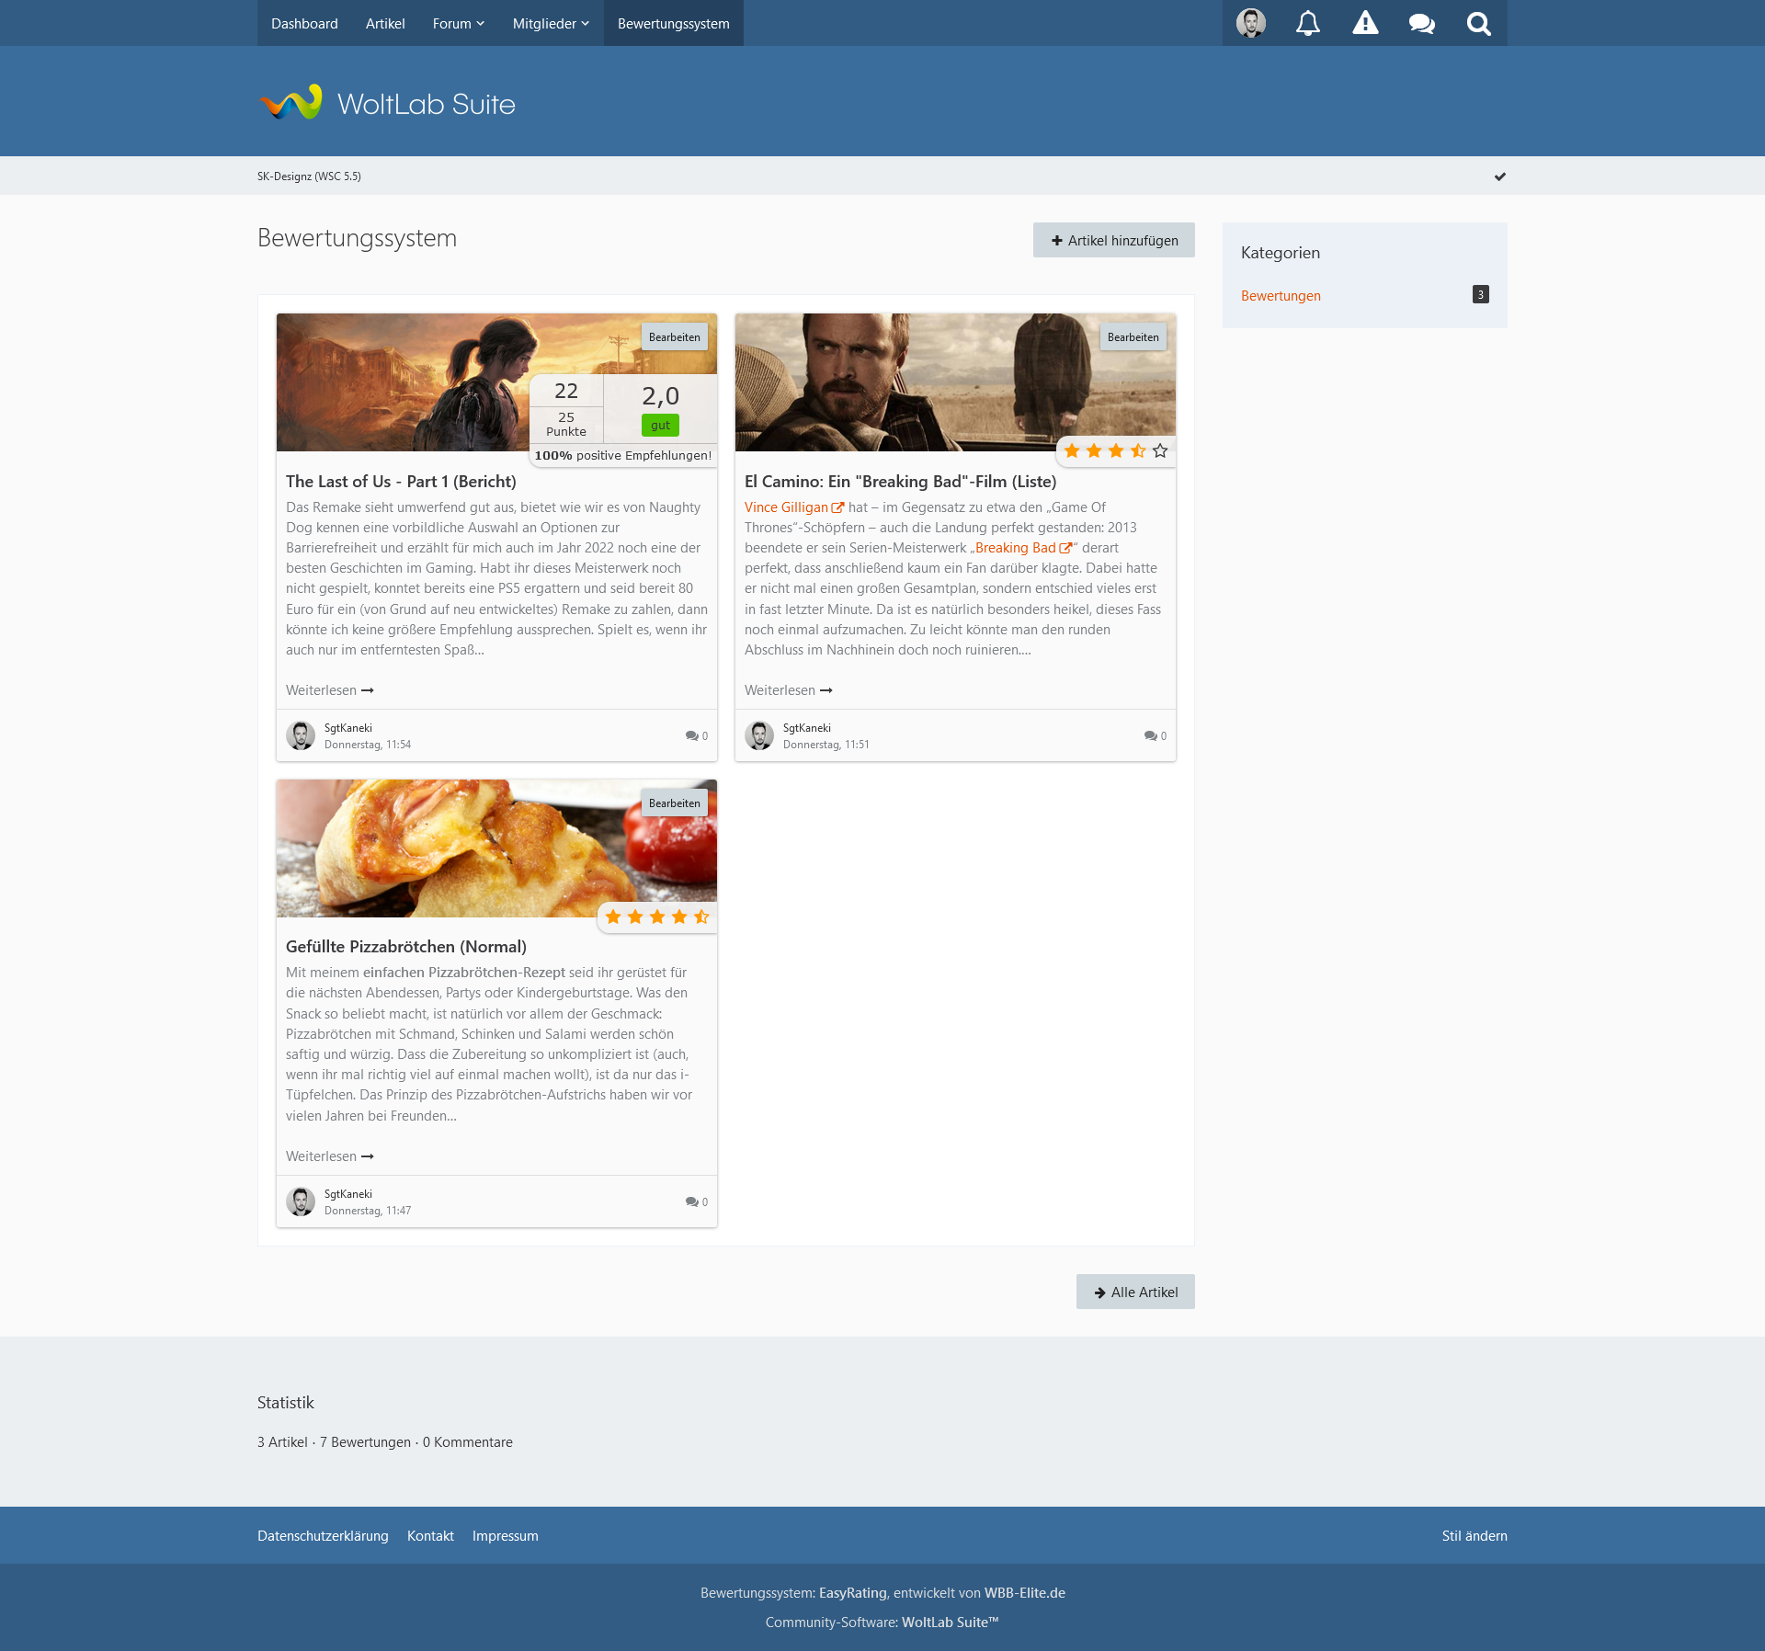Click the moderation warning triangle icon

coord(1365,23)
